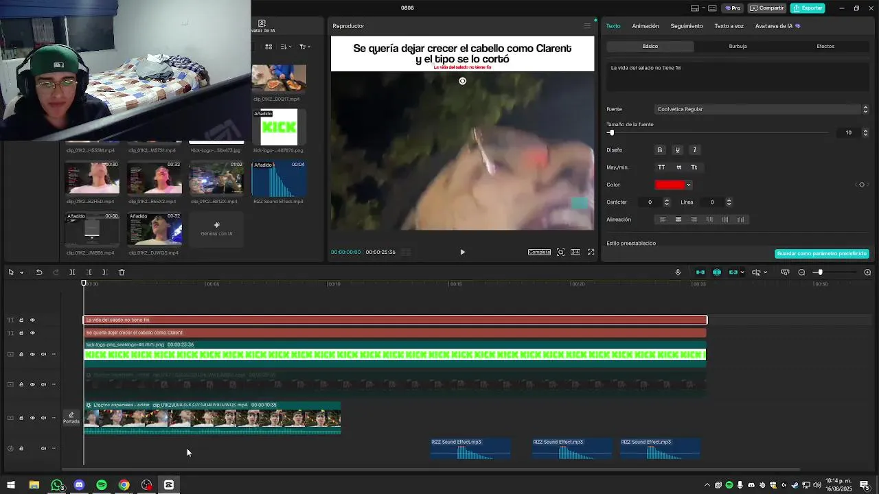Expand the text color picker dropdown
This screenshot has width=879, height=494.
[688, 185]
